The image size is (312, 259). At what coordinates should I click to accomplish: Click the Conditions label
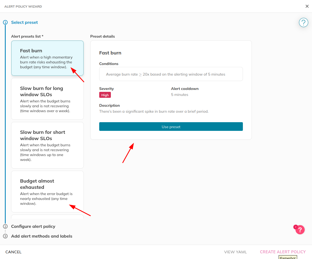109,64
